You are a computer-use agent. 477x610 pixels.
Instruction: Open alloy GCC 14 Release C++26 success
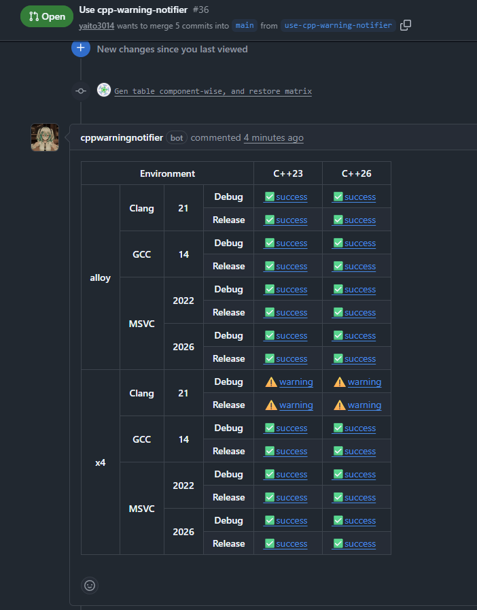[354, 266]
